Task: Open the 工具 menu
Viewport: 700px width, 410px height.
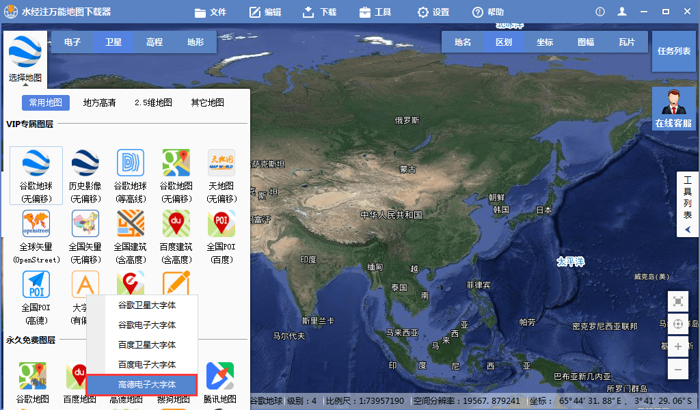Action: tap(375, 12)
